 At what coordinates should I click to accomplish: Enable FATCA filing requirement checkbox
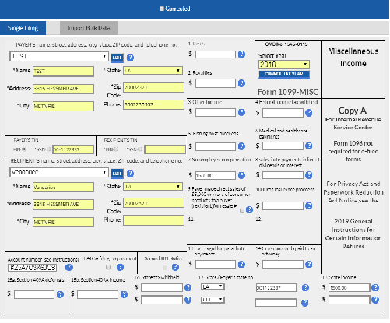coord(108,267)
